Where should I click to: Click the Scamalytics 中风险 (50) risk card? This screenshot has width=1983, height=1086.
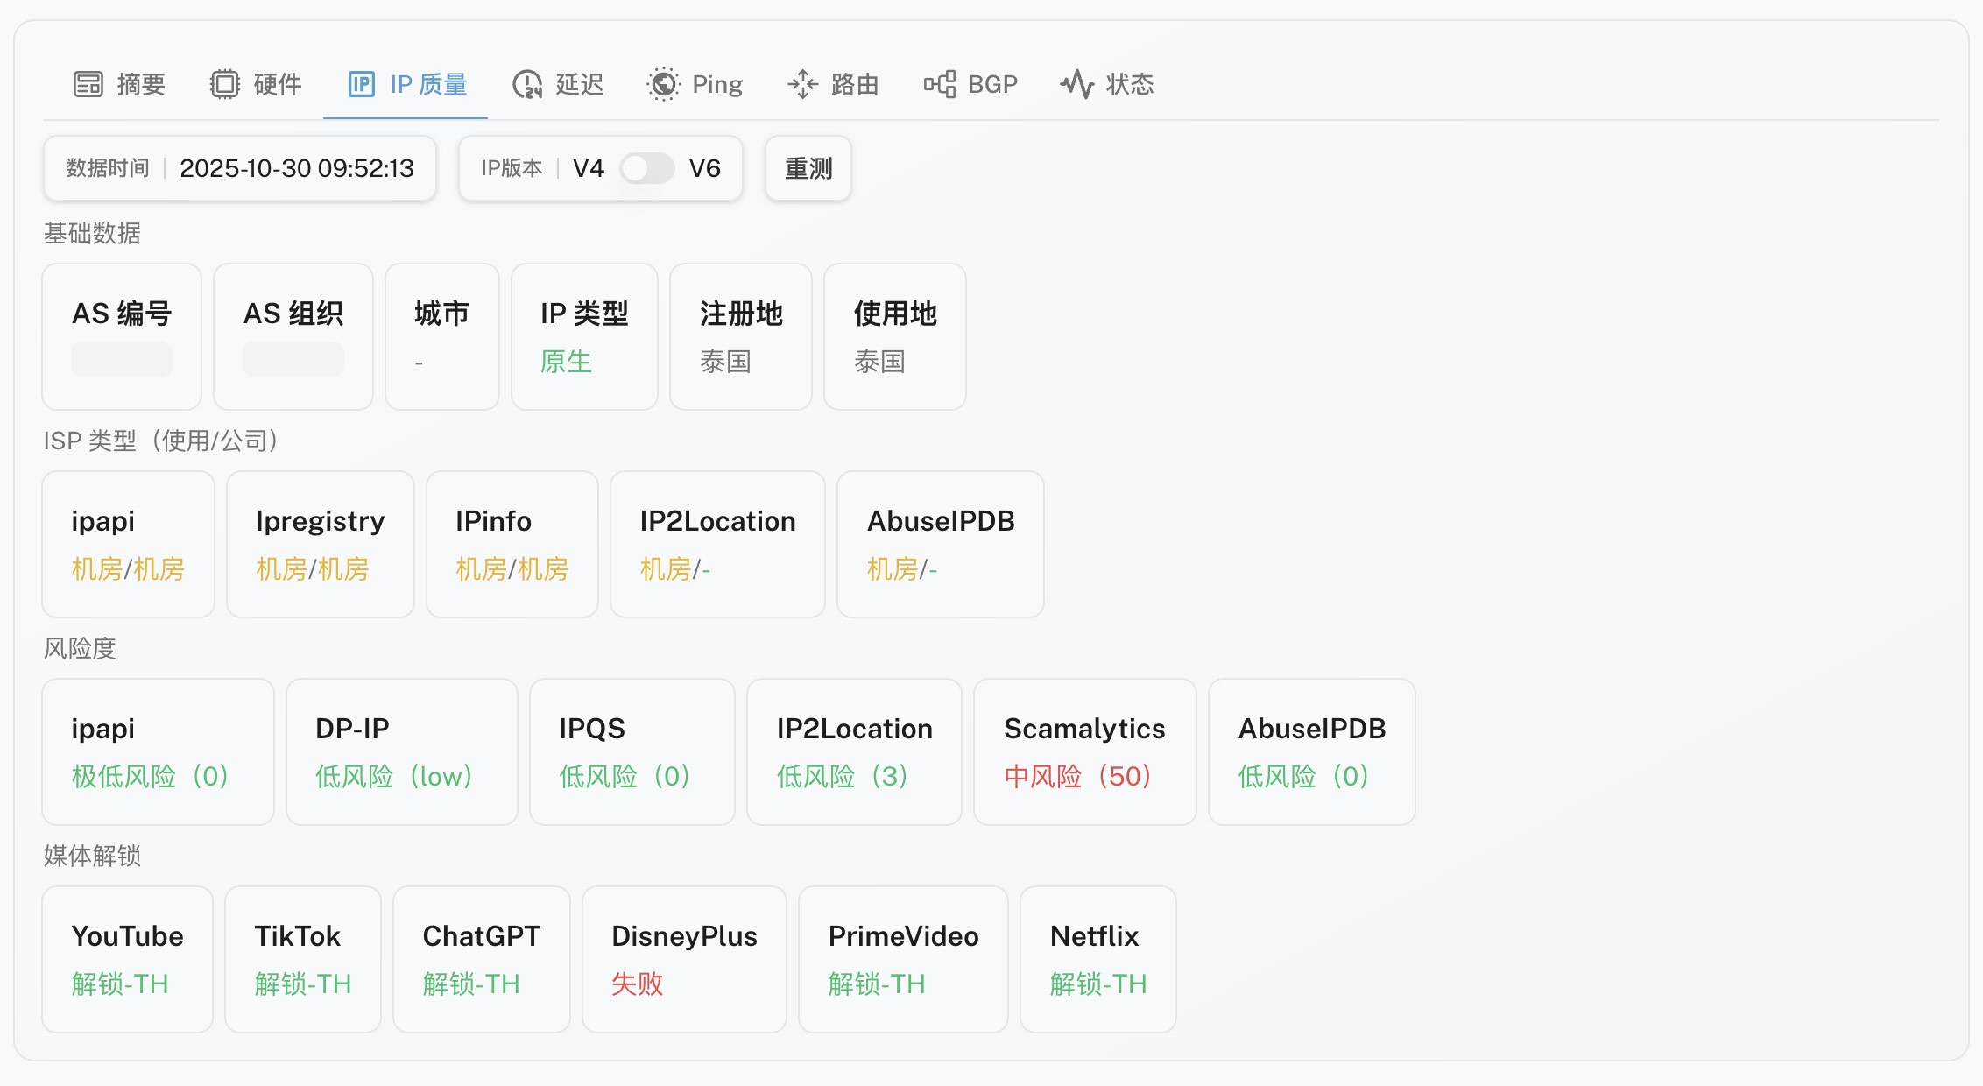[x=1084, y=751]
